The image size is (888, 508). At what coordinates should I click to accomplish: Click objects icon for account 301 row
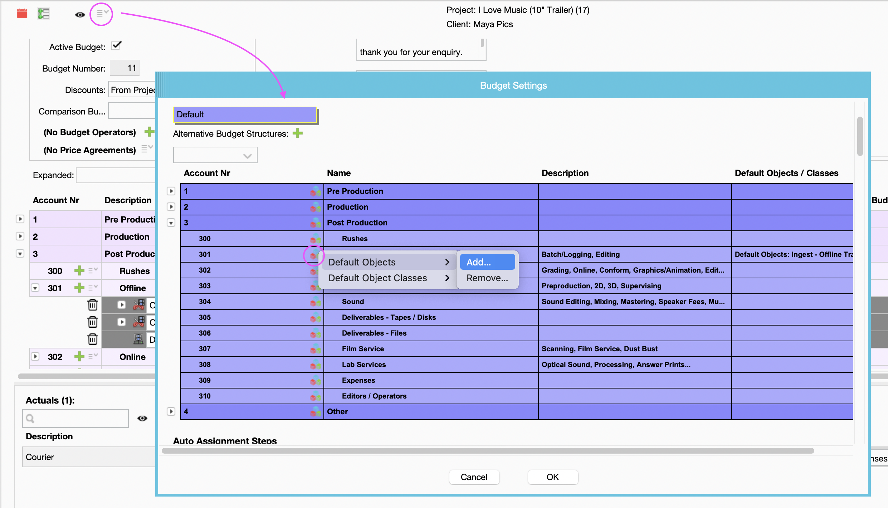[313, 255]
